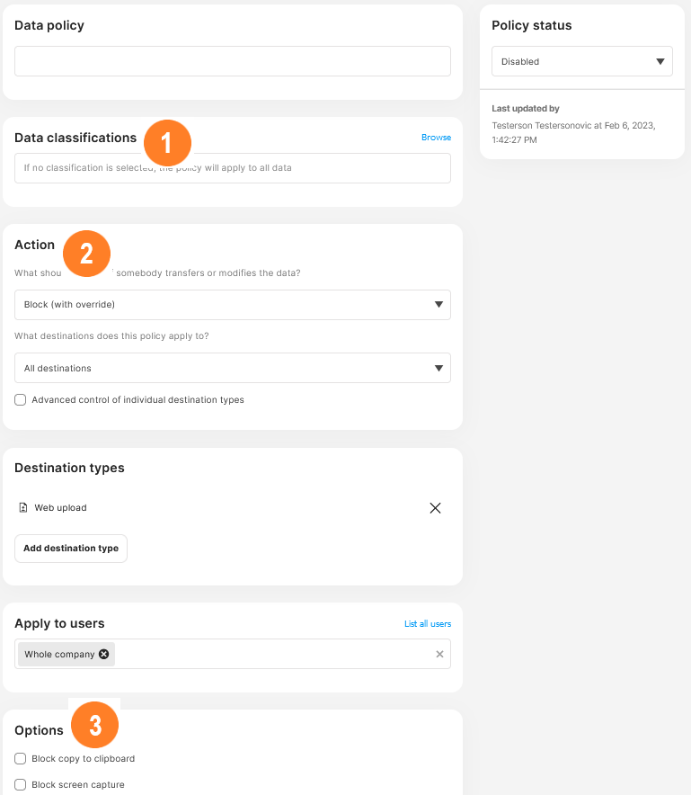Focus the Data policy name field
The height and width of the screenshot is (795, 691).
pos(233,61)
